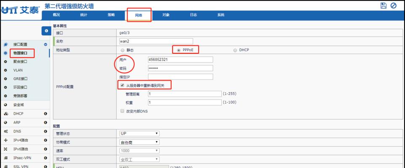Click the IPsec-VPN sidebar icon
Image resolution: width=405 pixels, height=168 pixels.
point(6,157)
